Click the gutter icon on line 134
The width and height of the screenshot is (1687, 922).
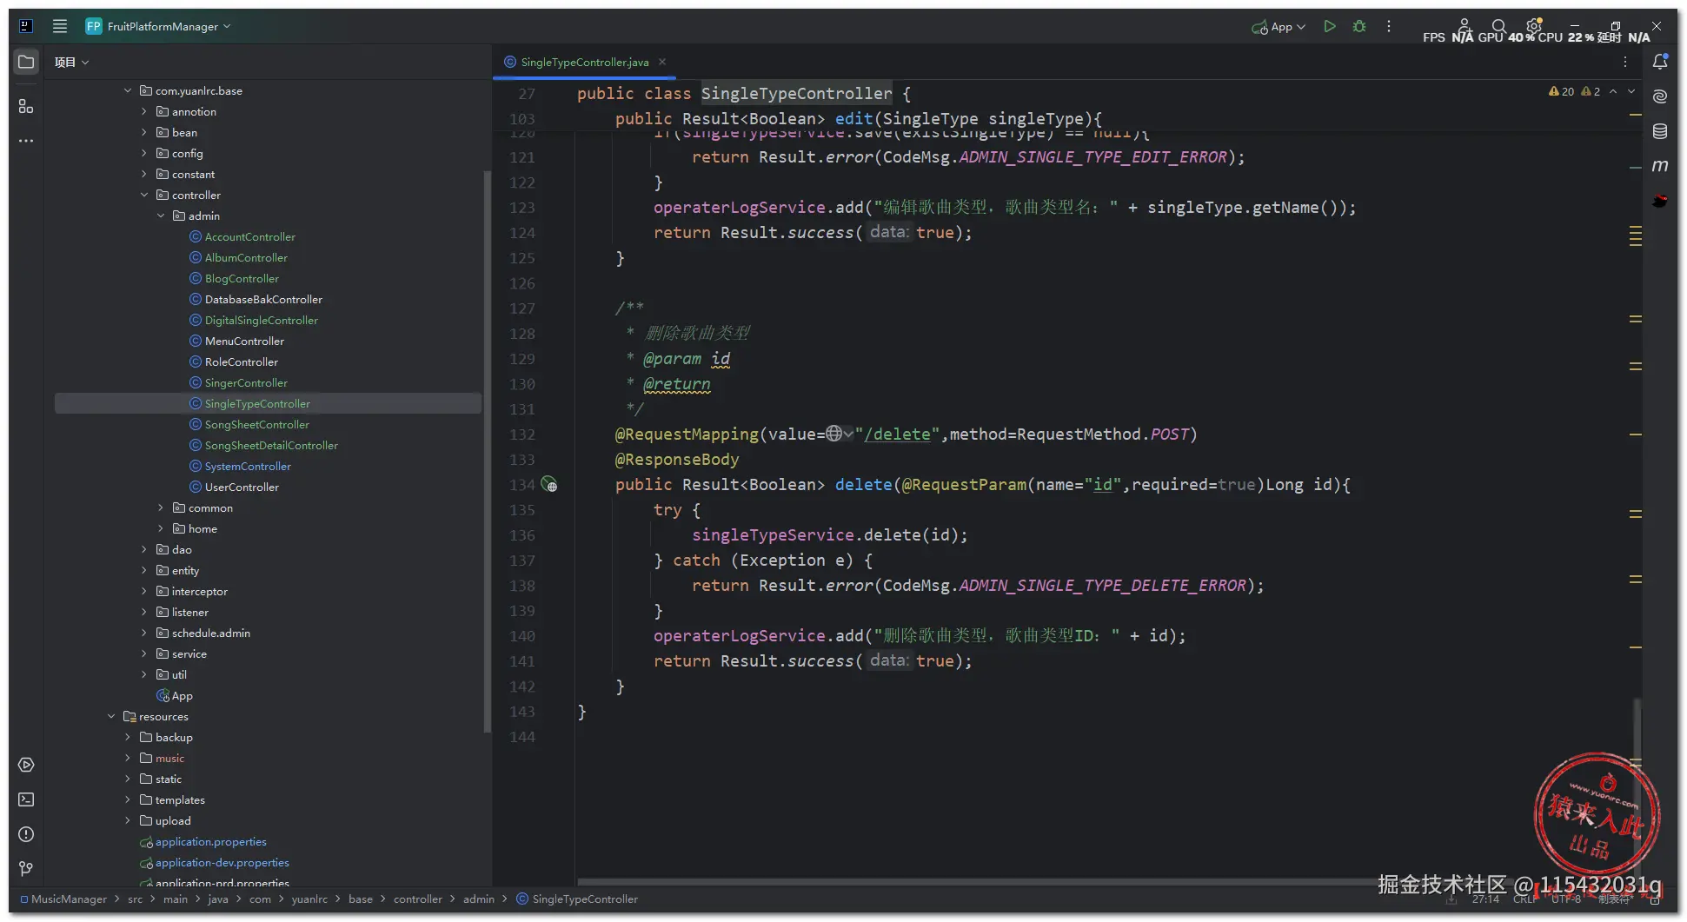[549, 484]
